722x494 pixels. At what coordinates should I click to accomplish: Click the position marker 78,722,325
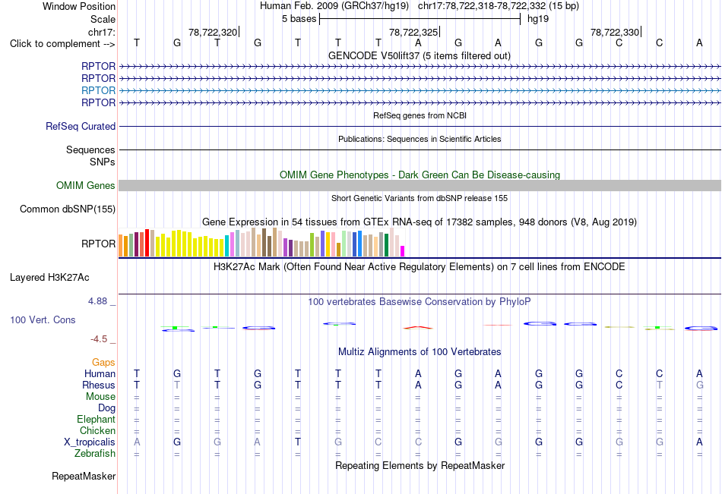coord(413,32)
